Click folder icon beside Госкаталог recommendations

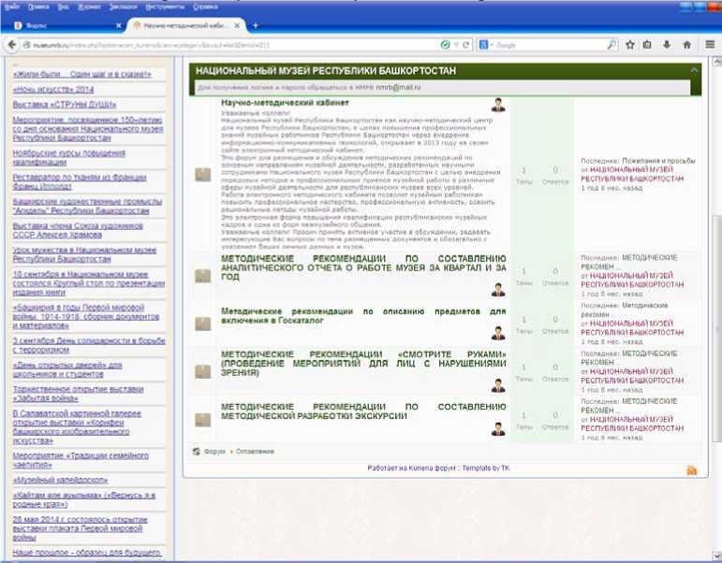coord(202,324)
